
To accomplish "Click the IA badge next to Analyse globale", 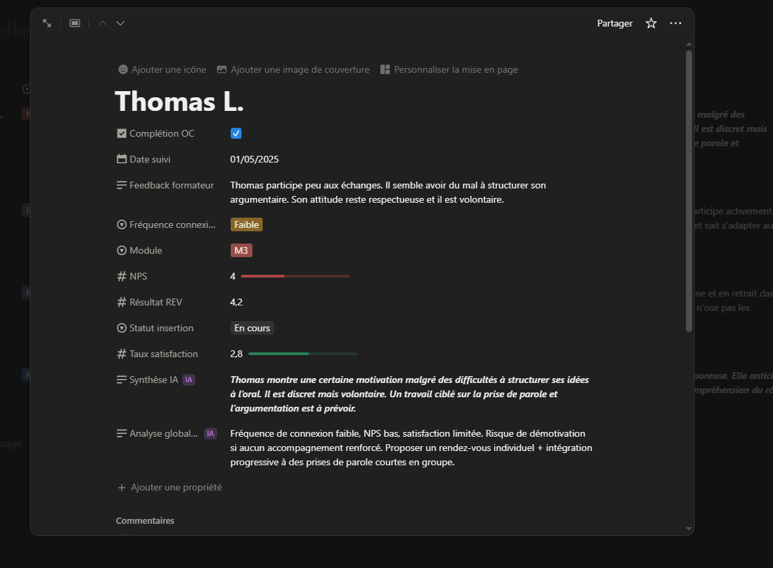I will tap(210, 433).
